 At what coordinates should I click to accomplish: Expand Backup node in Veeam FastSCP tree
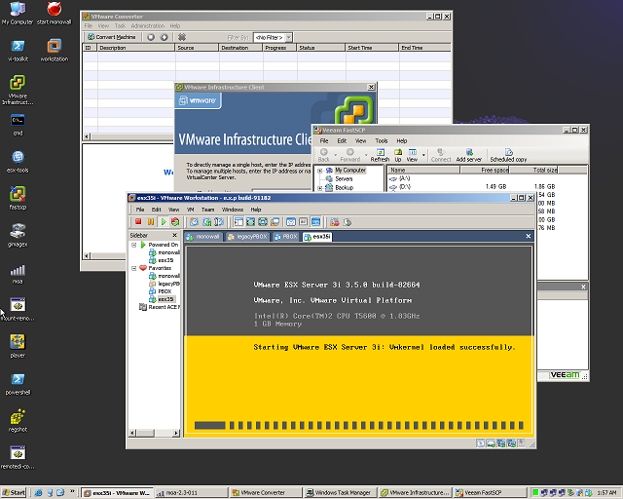320,188
